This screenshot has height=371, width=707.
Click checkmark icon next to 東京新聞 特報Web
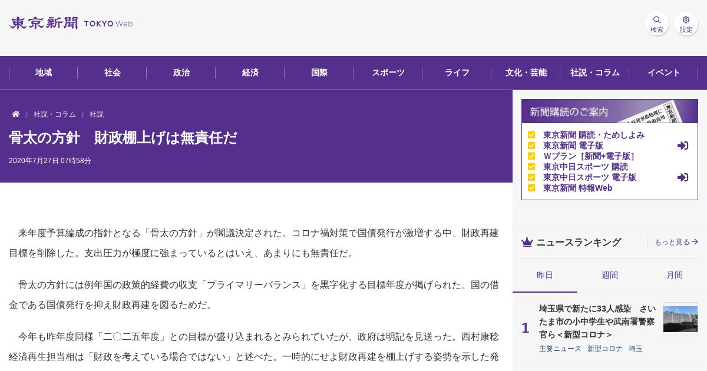(531, 188)
